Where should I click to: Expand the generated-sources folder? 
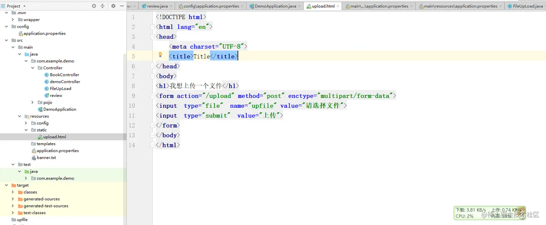pos(13,199)
